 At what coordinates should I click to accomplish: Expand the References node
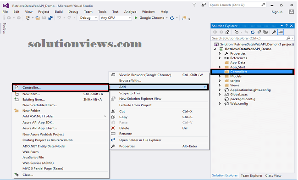coord(220,58)
